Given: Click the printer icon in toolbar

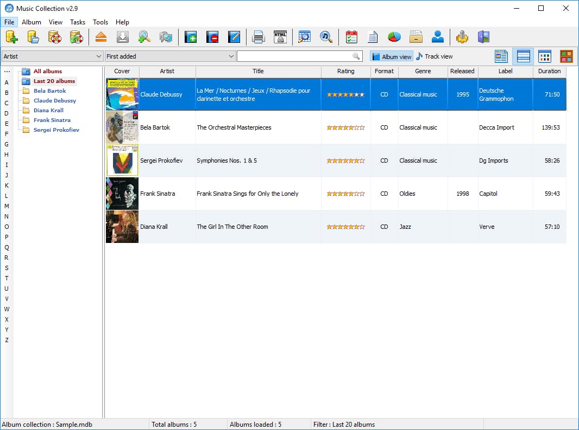Looking at the screenshot, I should pos(259,37).
